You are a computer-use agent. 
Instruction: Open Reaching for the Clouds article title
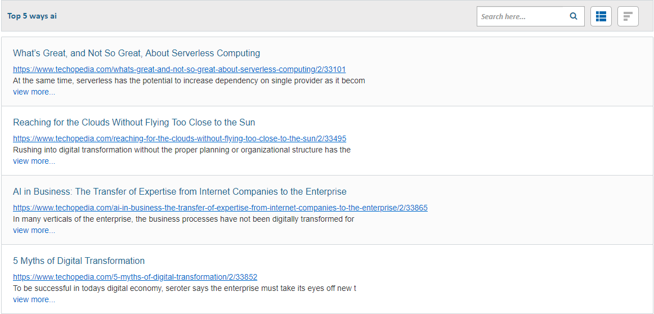tap(134, 123)
